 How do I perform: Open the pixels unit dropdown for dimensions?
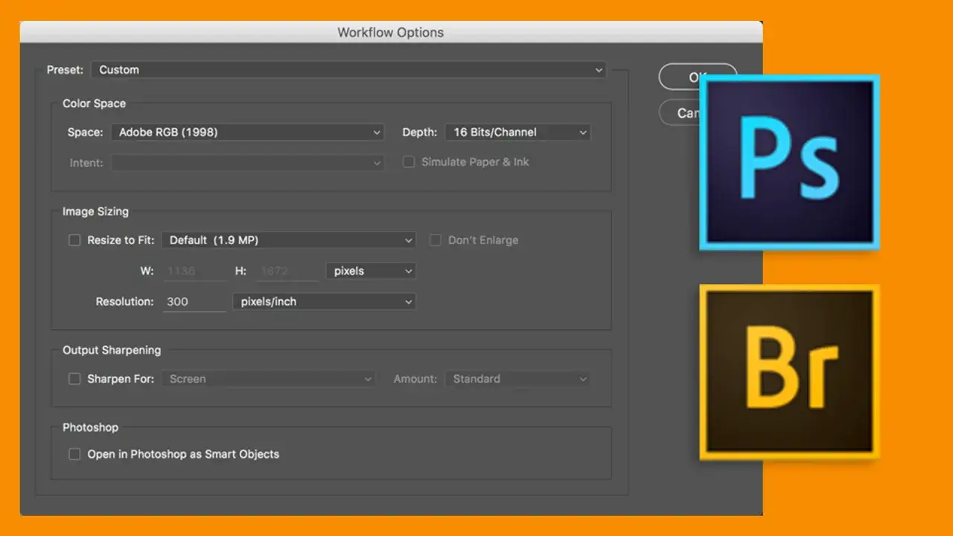371,272
